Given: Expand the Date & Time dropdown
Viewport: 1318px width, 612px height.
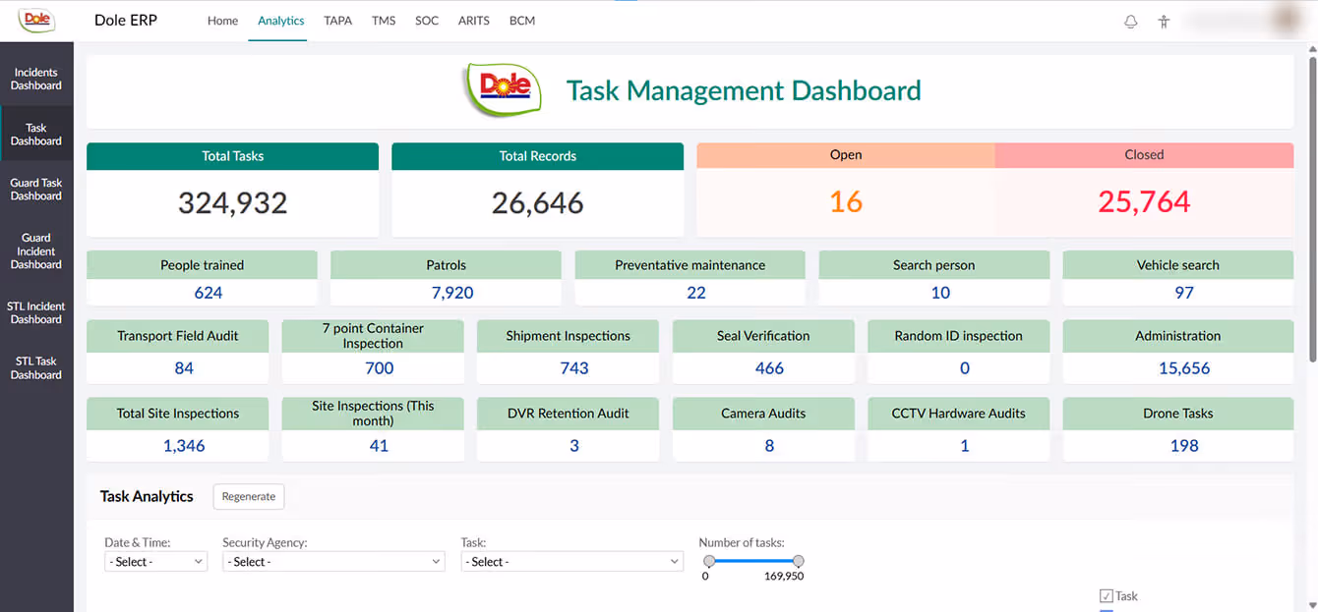Looking at the screenshot, I should (156, 562).
